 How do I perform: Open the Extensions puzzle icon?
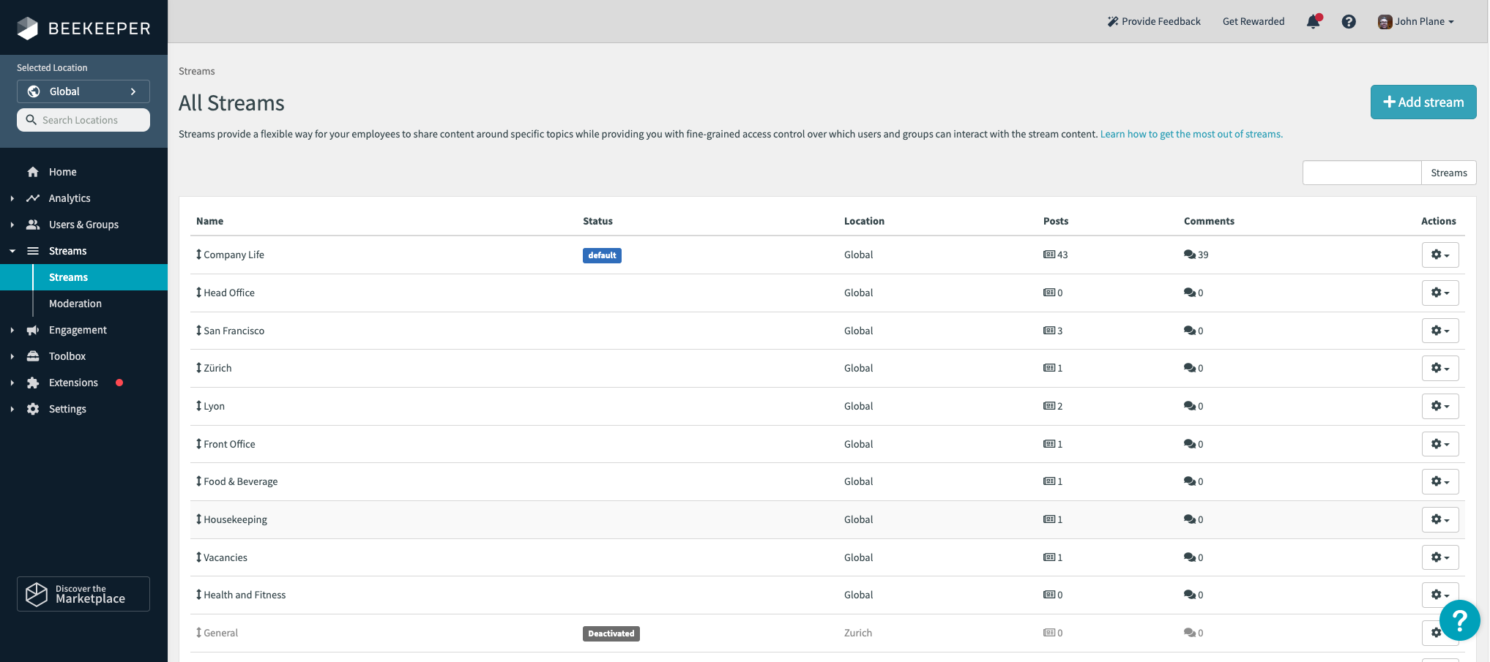click(33, 382)
